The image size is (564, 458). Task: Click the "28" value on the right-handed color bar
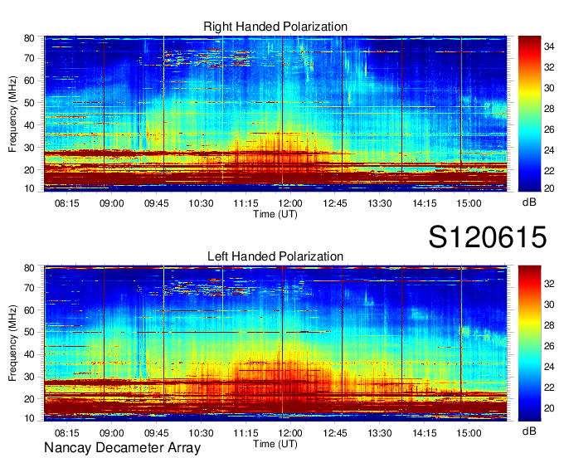click(549, 109)
